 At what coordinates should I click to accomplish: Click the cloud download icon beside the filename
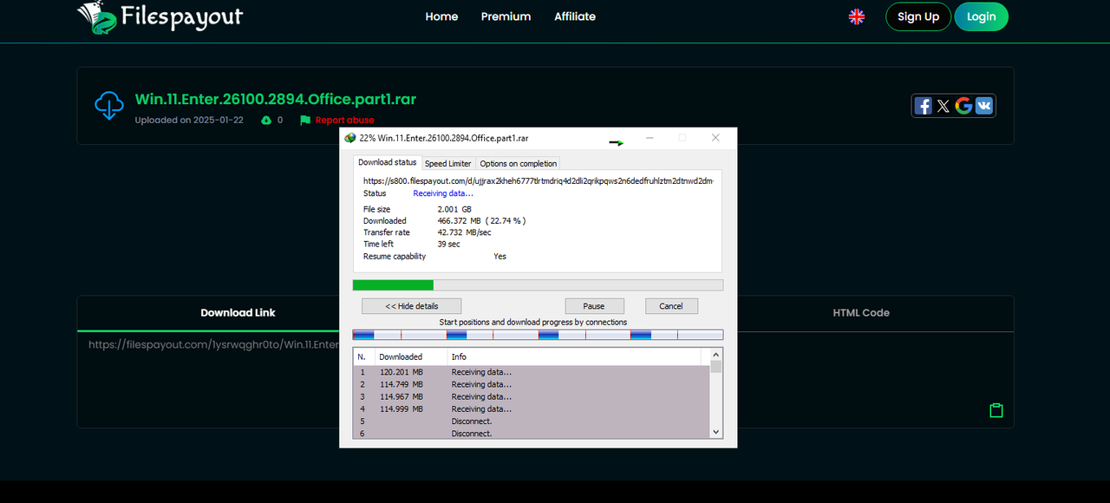[x=109, y=105]
